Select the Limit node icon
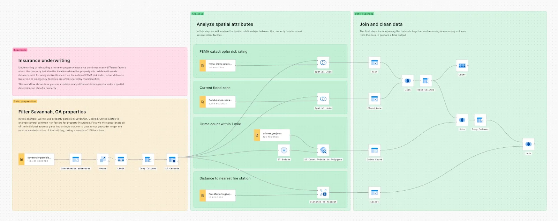Image resolution: width=558 pixels, height=221 pixels. [121, 160]
